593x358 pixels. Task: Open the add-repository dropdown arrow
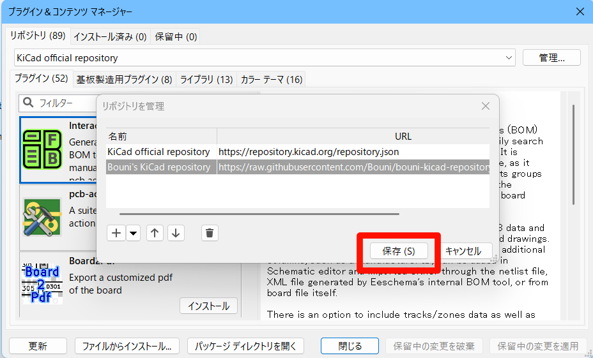click(133, 233)
